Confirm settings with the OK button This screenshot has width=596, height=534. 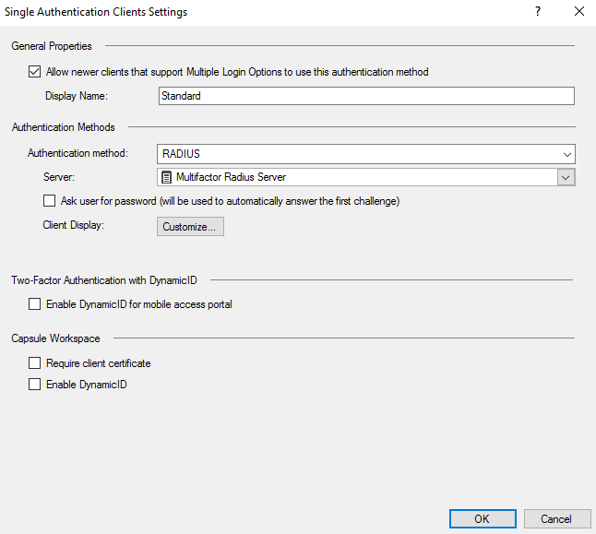(482, 518)
